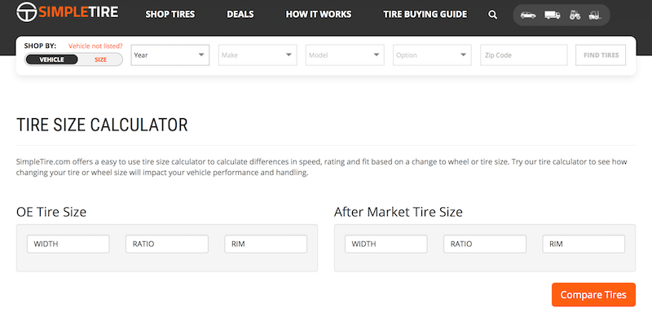652x317 pixels.
Task: Focus the After Market RIM field
Action: point(584,244)
